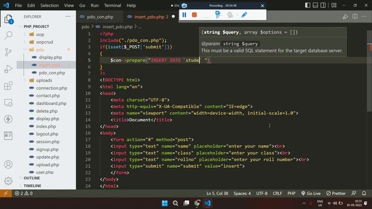Open the Edit menu
The image size is (372, 209).
click(31, 5)
